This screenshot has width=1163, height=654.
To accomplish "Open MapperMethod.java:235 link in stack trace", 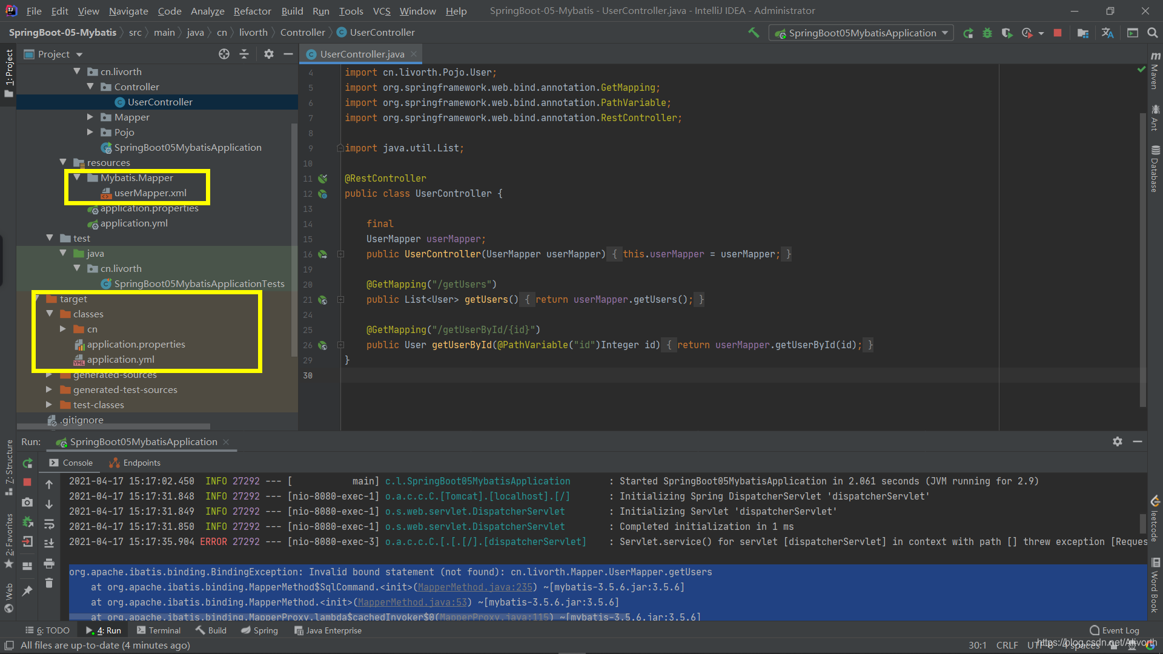I will 475,587.
